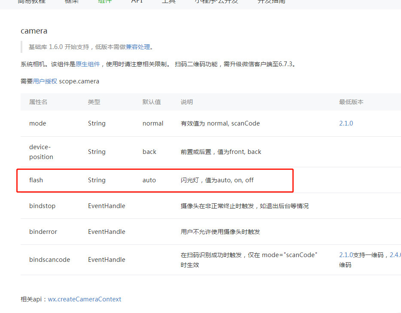Select String type in the flash row
The image size is (401, 313).
97,180
